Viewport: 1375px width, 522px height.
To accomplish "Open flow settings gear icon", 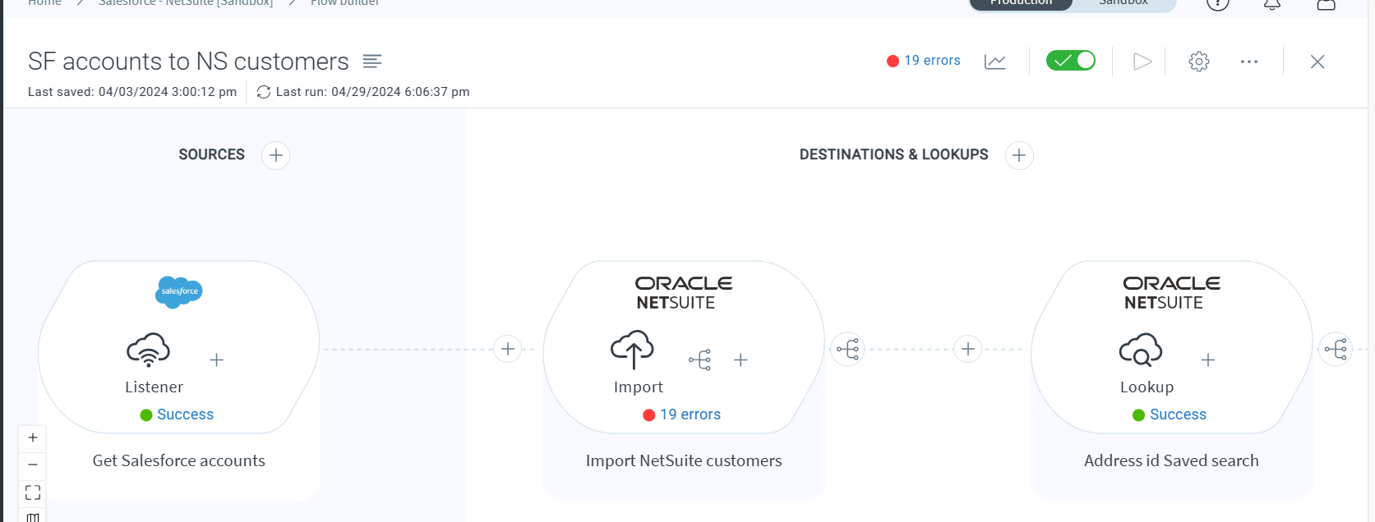I will tap(1198, 62).
